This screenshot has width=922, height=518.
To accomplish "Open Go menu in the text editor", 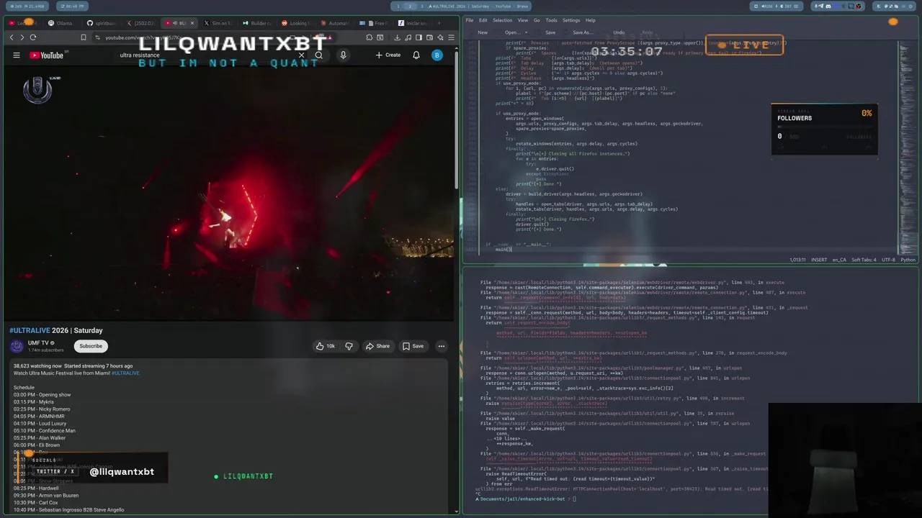I will pyautogui.click(x=537, y=20).
